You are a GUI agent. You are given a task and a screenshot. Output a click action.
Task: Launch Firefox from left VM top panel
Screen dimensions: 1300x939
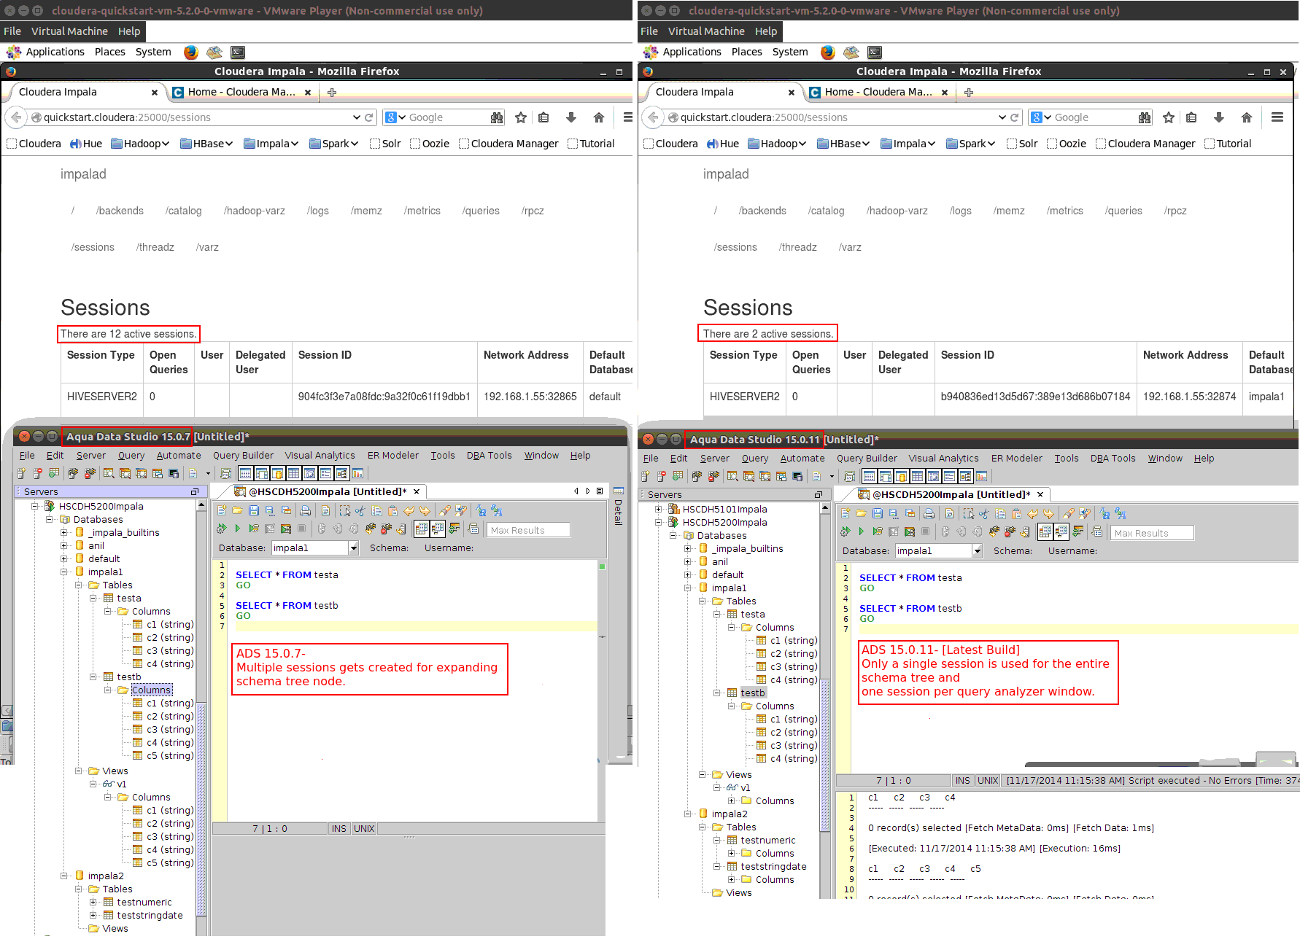click(x=191, y=52)
